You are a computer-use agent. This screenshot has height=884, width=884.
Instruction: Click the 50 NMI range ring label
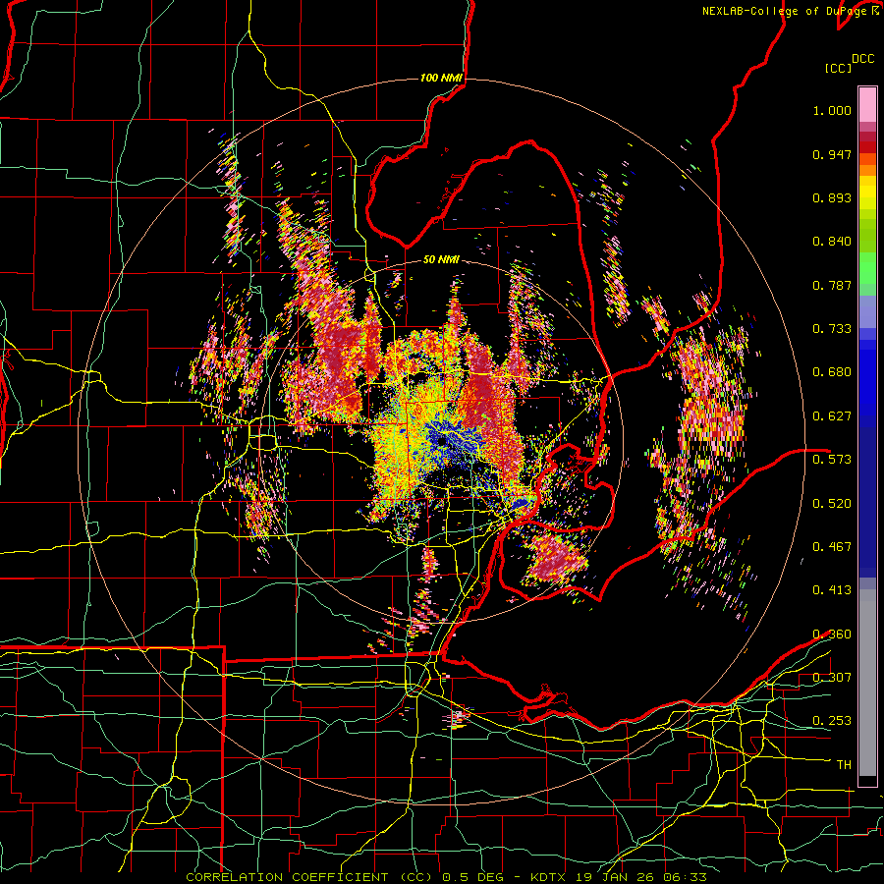pos(441,260)
